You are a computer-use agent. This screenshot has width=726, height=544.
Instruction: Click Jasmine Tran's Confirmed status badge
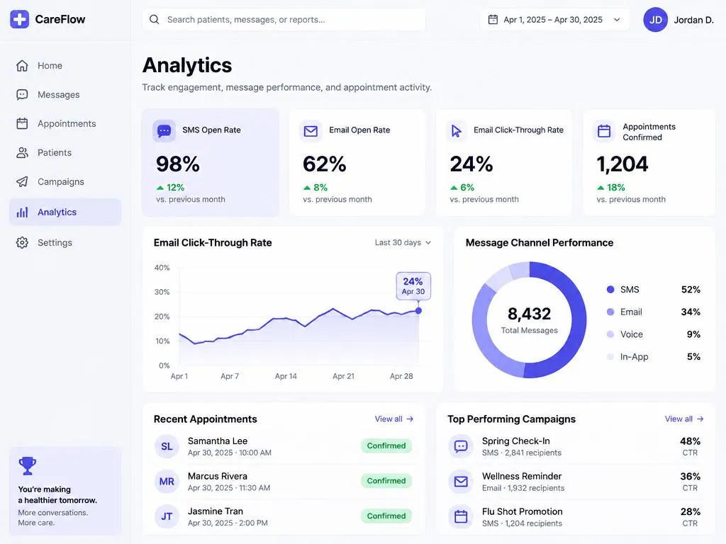pyautogui.click(x=386, y=516)
